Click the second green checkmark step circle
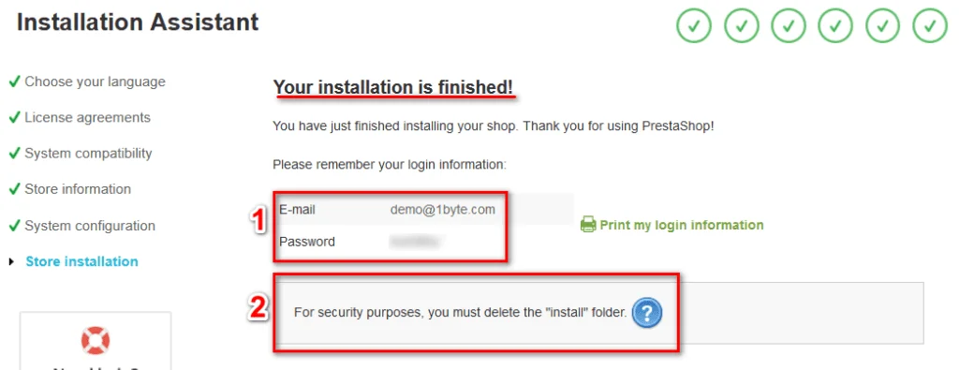Screen dimensions: 959x370 pos(742,26)
